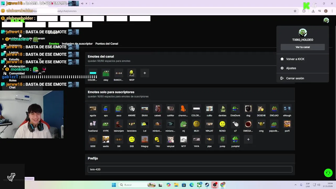This screenshot has height=189, width=336.
Task: Select the white COLOR subscriber emote
Action: click(x=196, y=109)
